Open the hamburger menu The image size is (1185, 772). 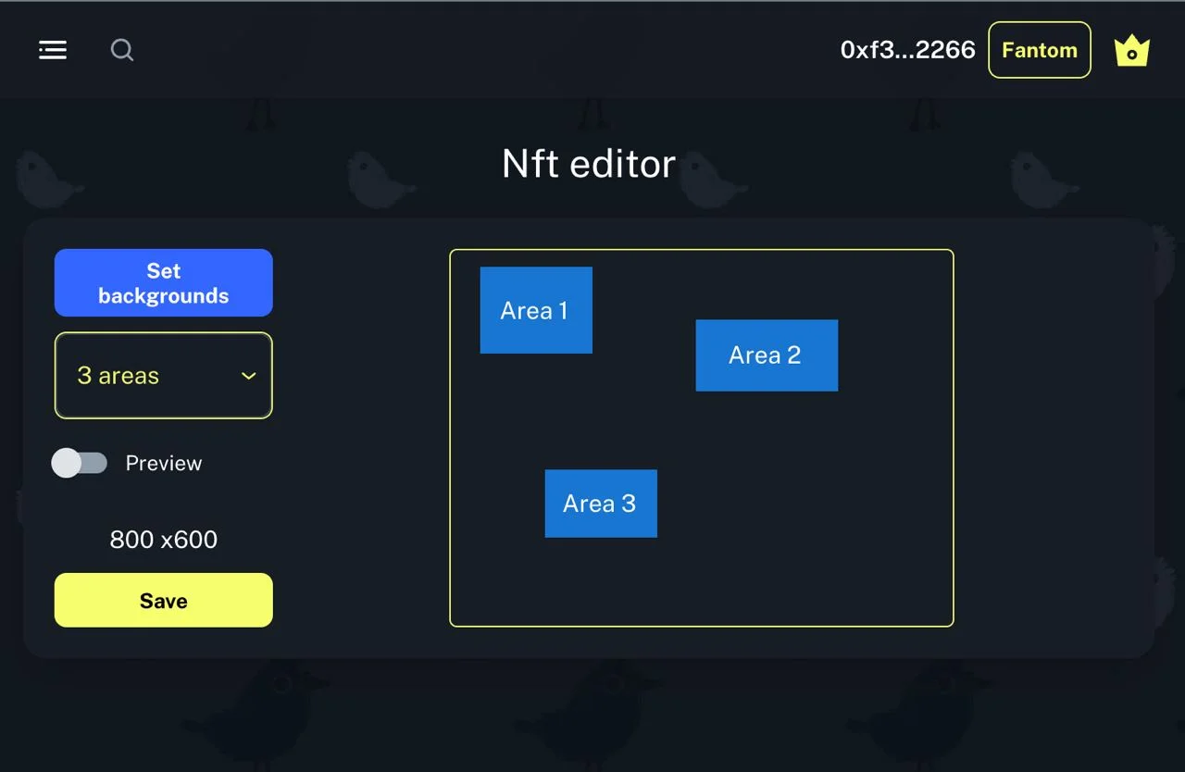(53, 50)
